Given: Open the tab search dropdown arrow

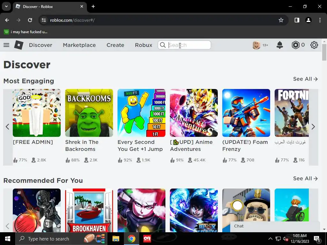Looking at the screenshot, I should [6, 6].
